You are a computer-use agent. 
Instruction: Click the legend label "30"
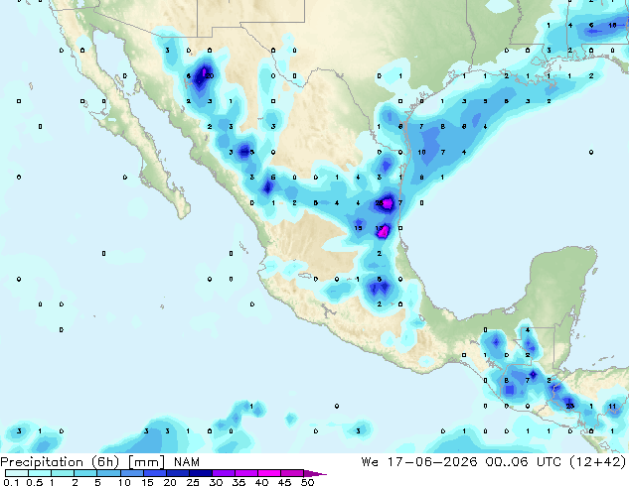[x=216, y=482]
